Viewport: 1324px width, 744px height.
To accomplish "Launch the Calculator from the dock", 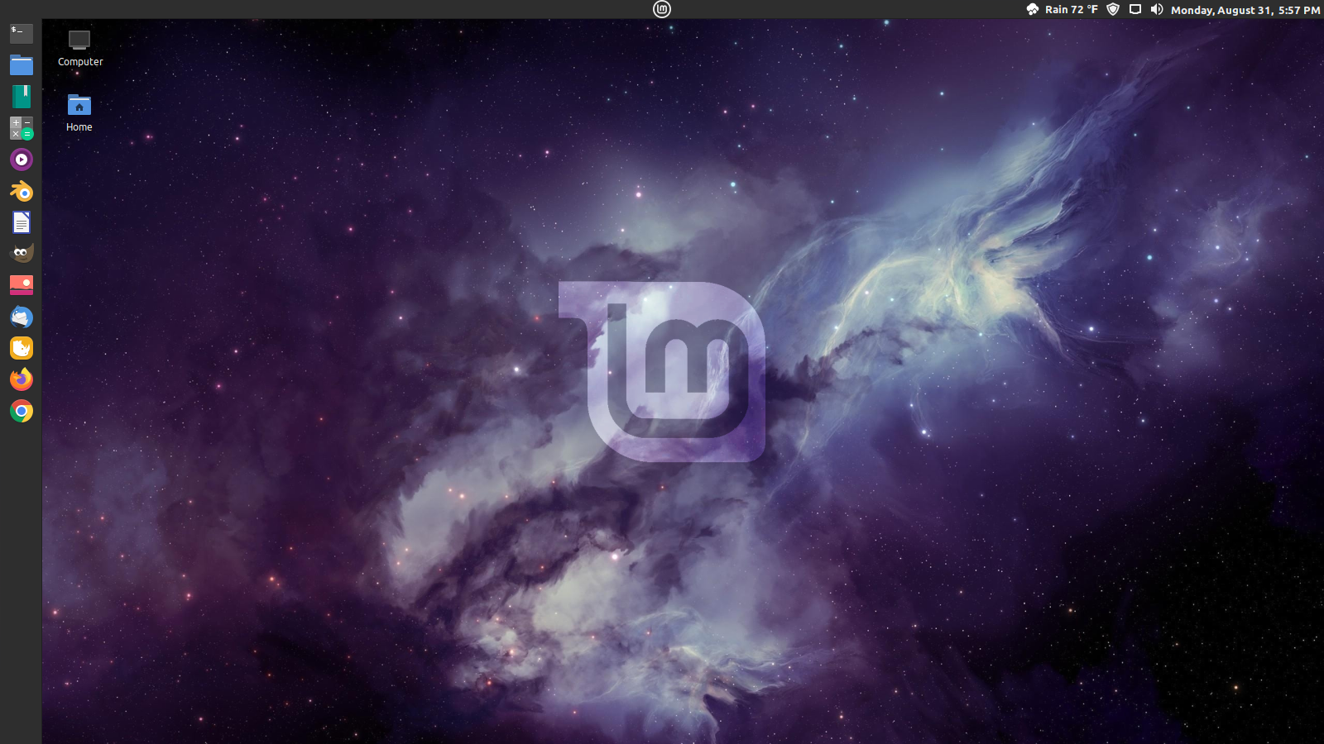I will tap(22, 128).
